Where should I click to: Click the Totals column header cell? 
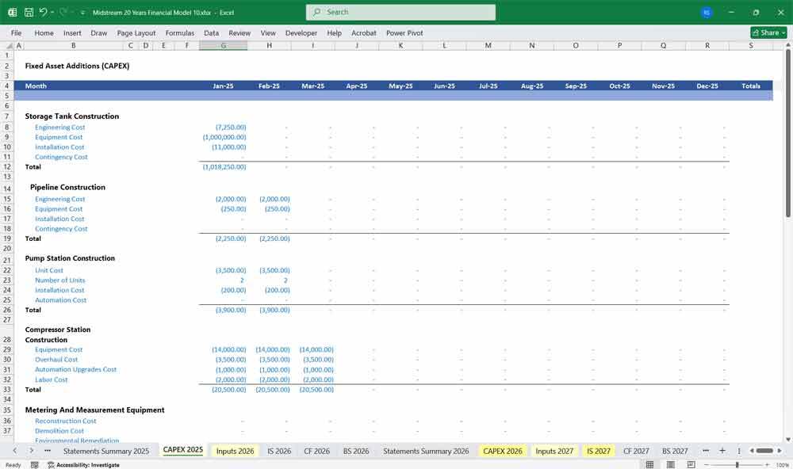coord(751,86)
